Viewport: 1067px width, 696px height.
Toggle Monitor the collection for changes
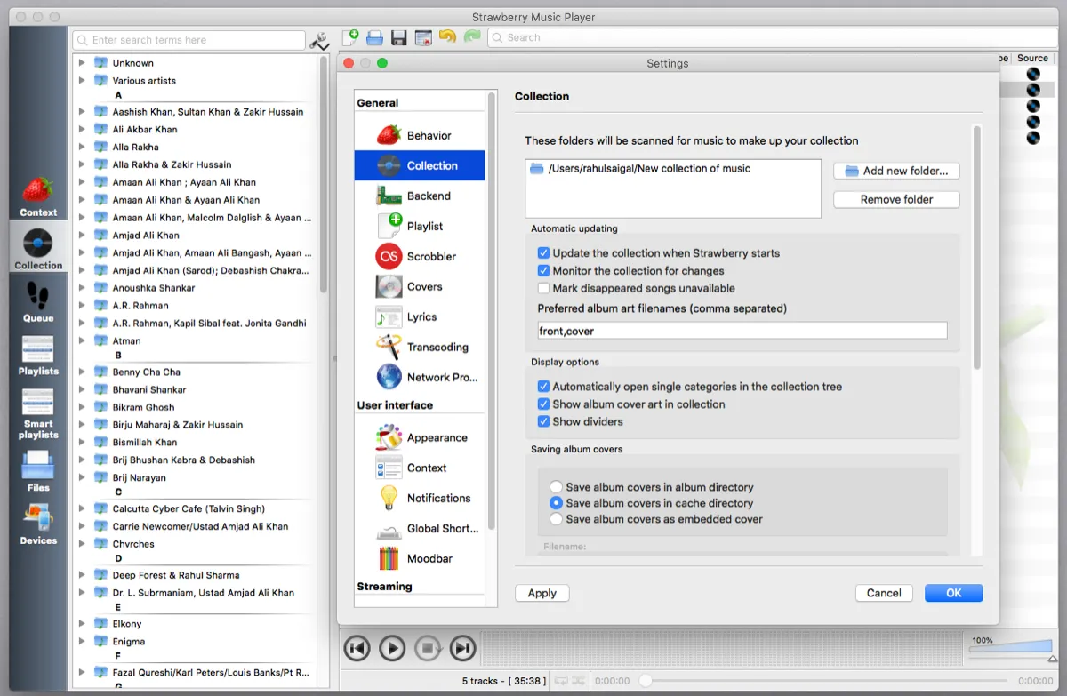tap(543, 271)
